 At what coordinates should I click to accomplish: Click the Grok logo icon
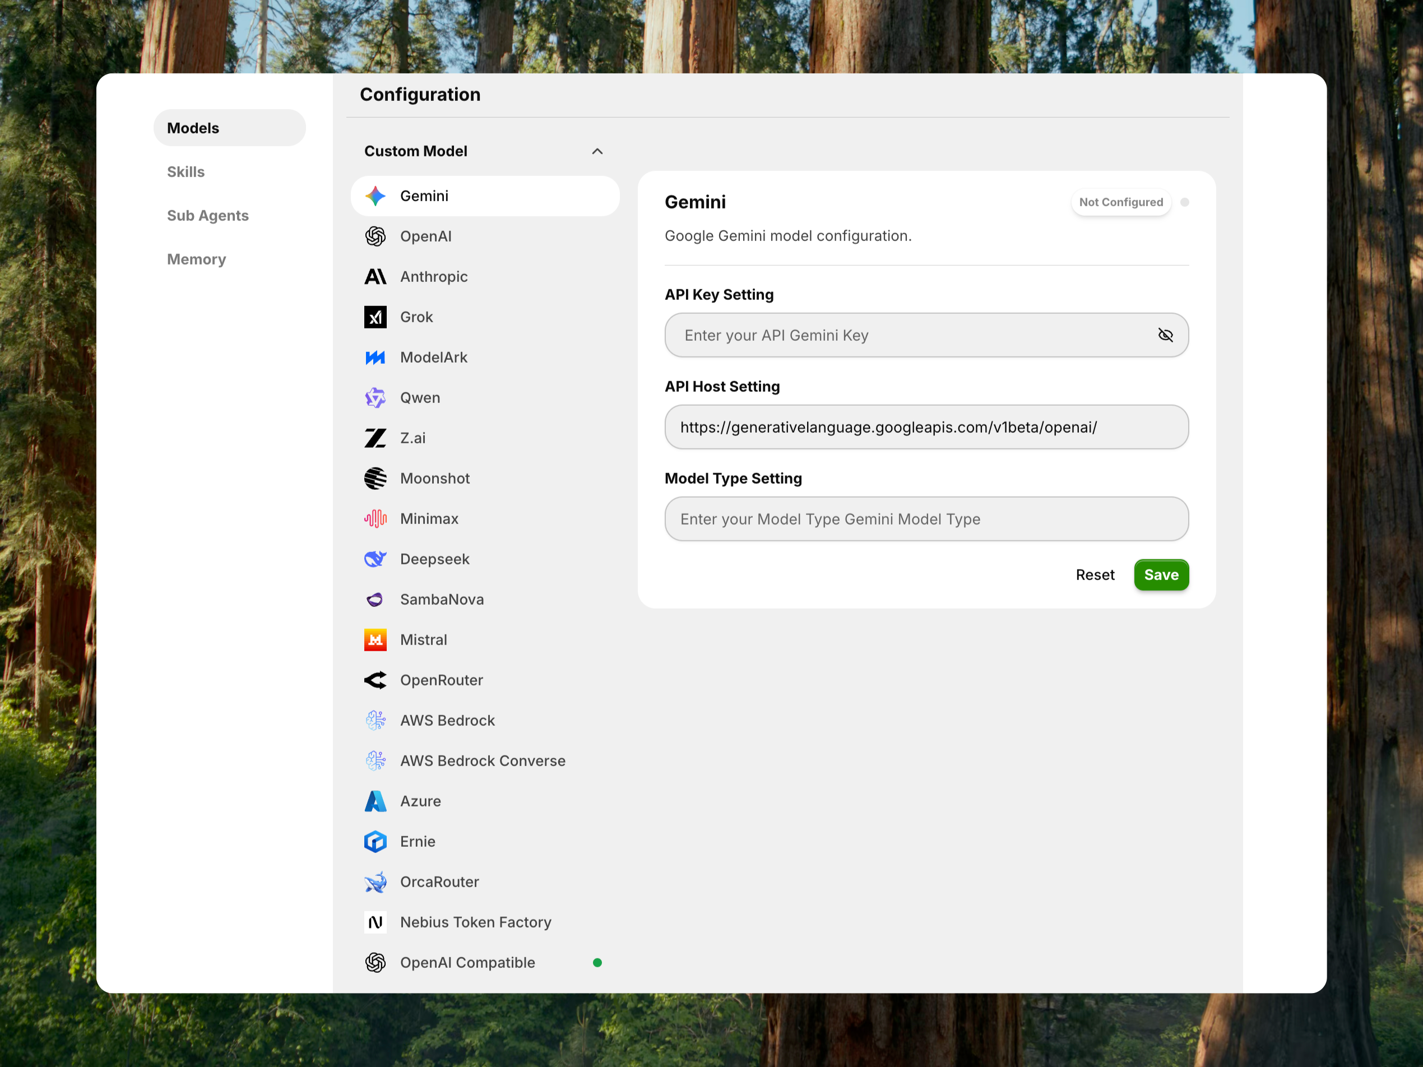click(375, 317)
